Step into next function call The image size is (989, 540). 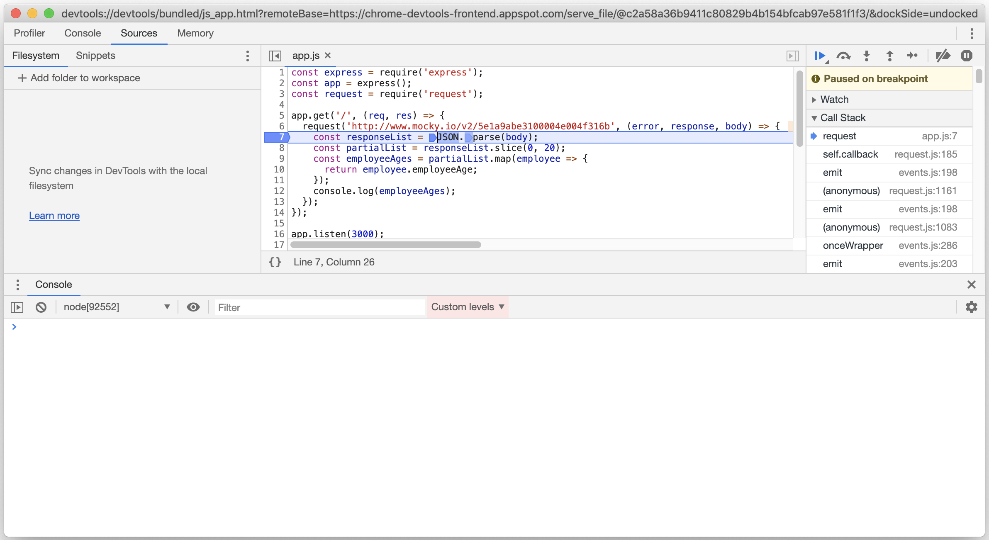pyautogui.click(x=866, y=56)
